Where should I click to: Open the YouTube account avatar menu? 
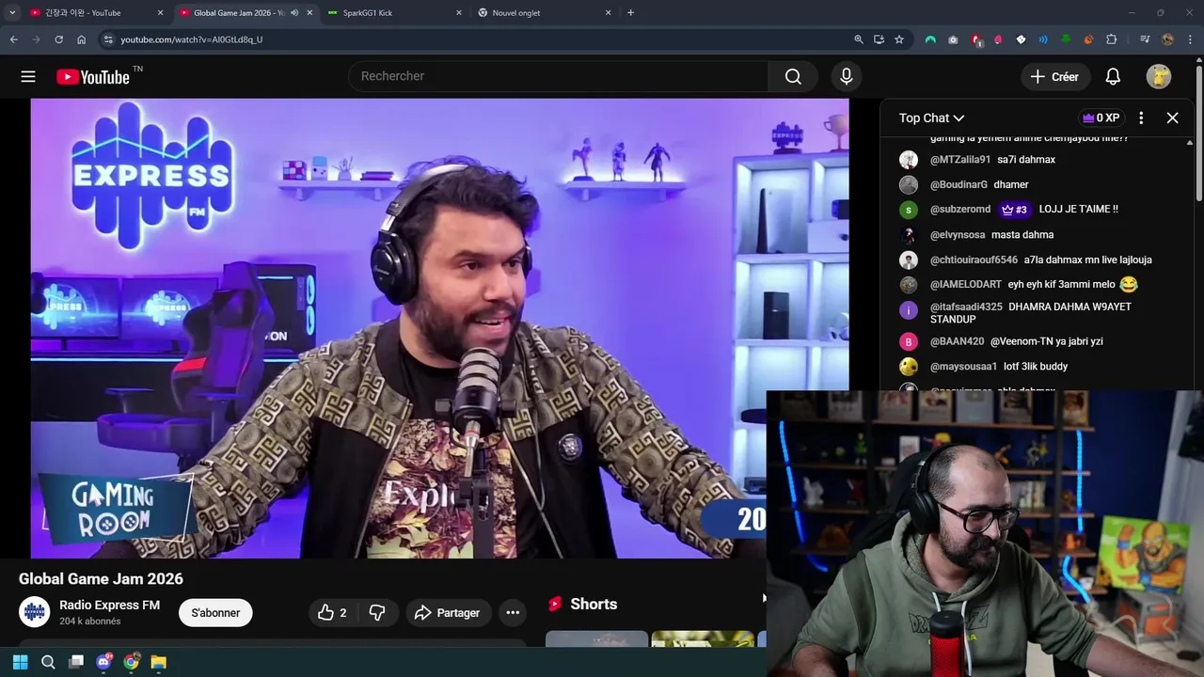1159,76
